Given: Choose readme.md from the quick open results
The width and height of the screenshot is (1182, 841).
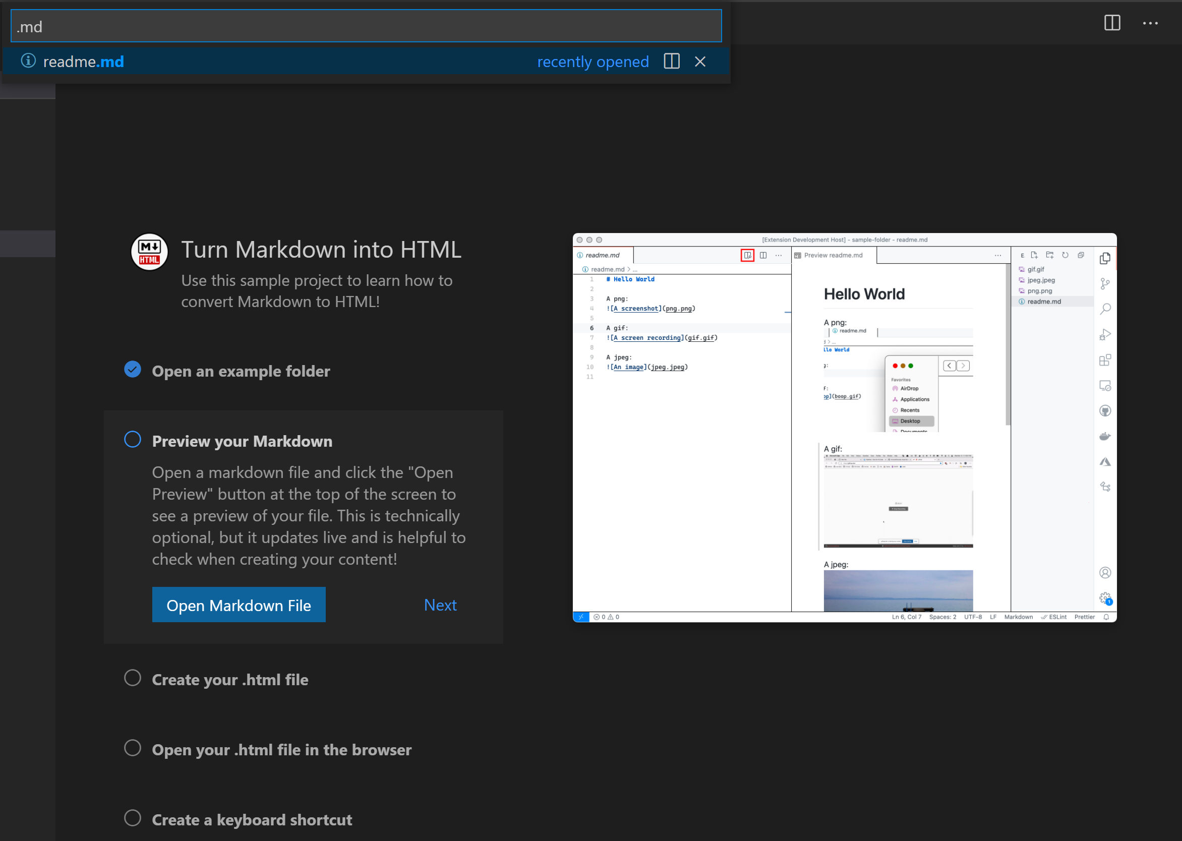Looking at the screenshot, I should [84, 61].
